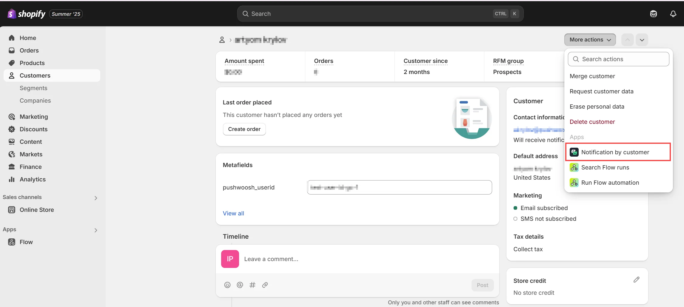Screen dimensions: 684x307
Task: Edit store credit with pencil icon
Action: (x=636, y=280)
